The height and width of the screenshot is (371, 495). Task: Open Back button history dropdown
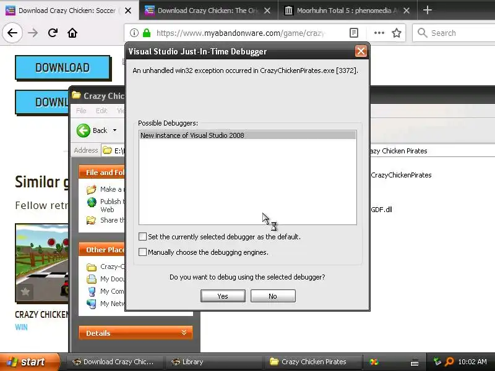[x=115, y=130]
